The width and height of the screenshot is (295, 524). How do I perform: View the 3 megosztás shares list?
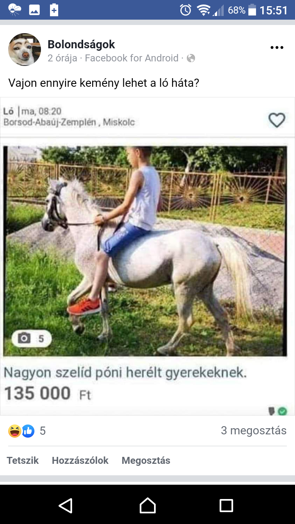point(254,431)
